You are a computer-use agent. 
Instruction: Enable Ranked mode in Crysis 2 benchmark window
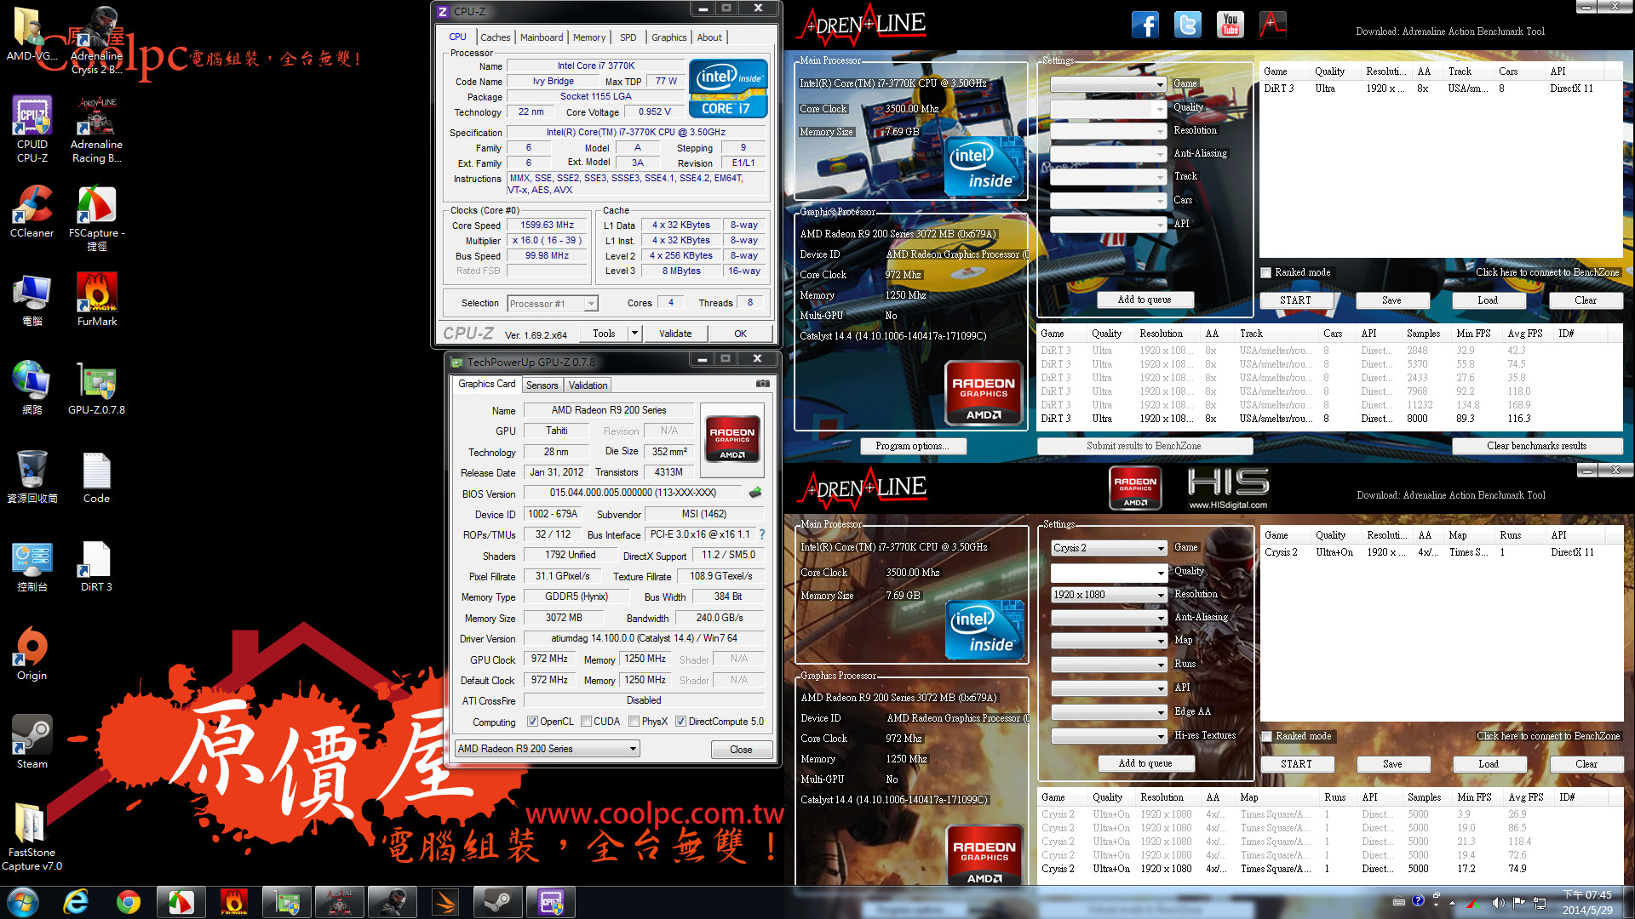click(1267, 737)
